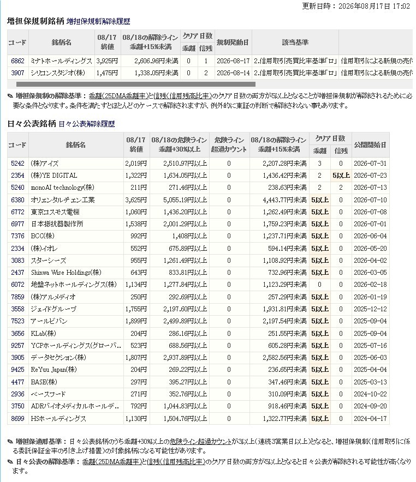The width and height of the screenshot is (416, 482).
Task: Open stock code 3083 スターシーズ
Action: (x=17, y=261)
